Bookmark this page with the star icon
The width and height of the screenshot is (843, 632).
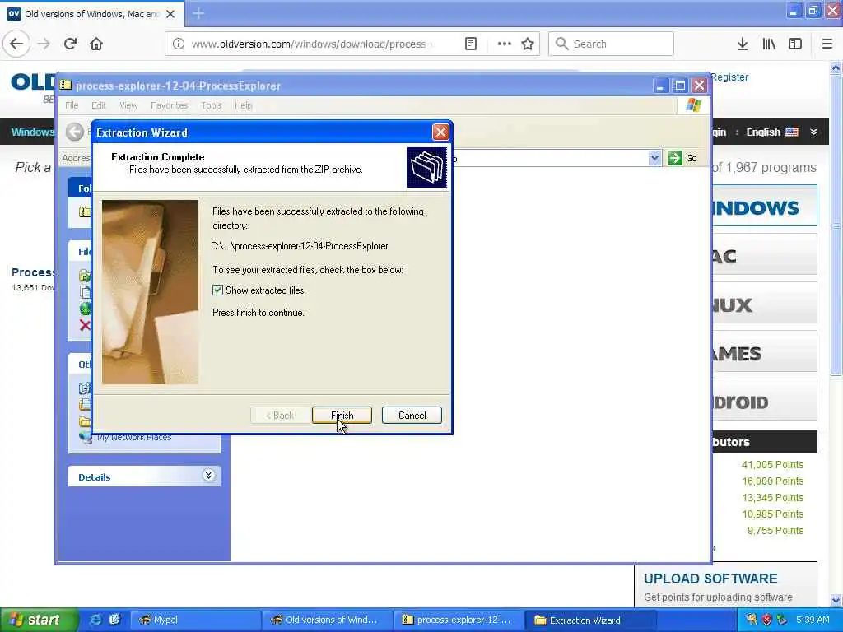[x=528, y=44]
